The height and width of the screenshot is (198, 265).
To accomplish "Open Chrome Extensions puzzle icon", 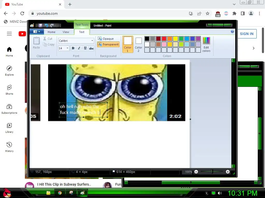I will pyautogui.click(x=234, y=13).
